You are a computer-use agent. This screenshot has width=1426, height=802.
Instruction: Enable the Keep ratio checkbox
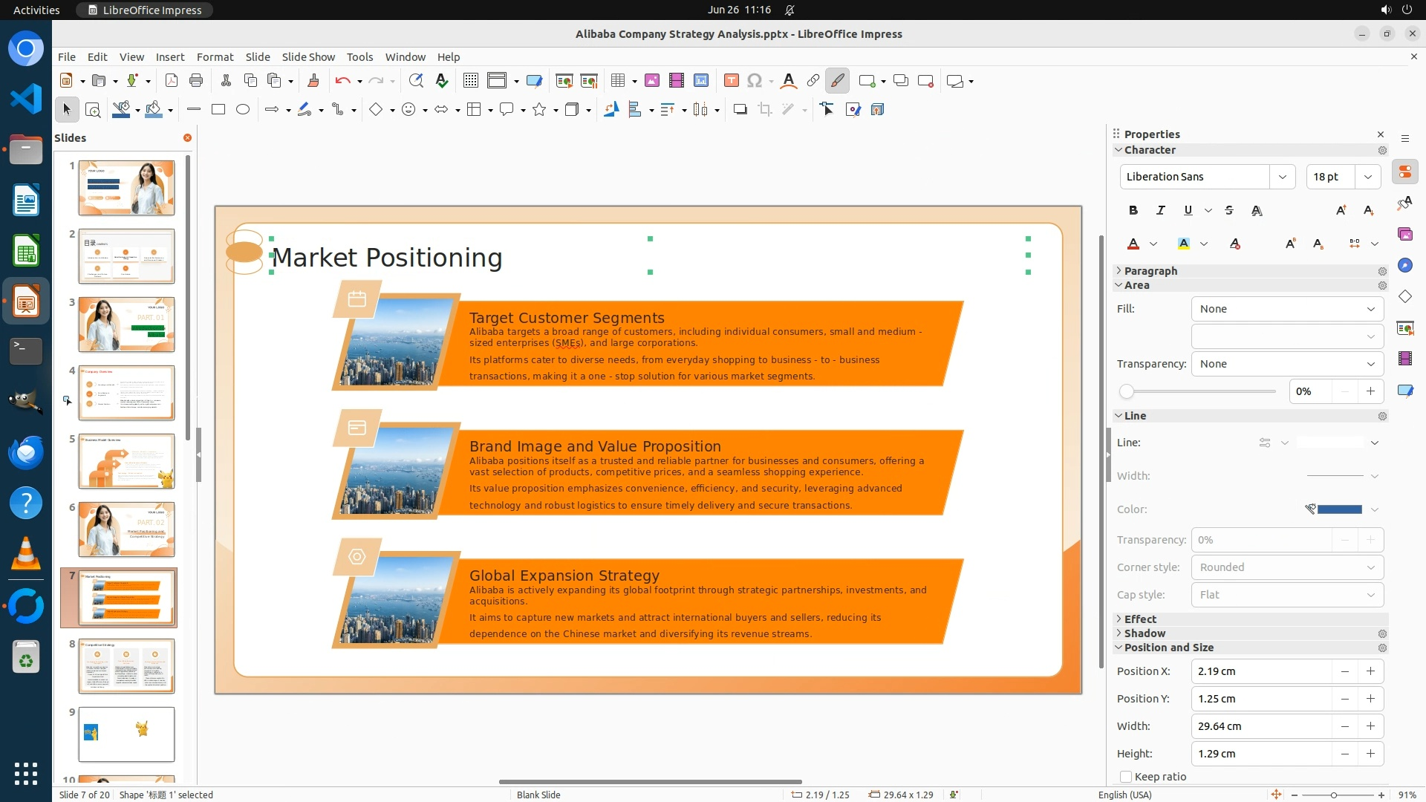coord(1126,777)
